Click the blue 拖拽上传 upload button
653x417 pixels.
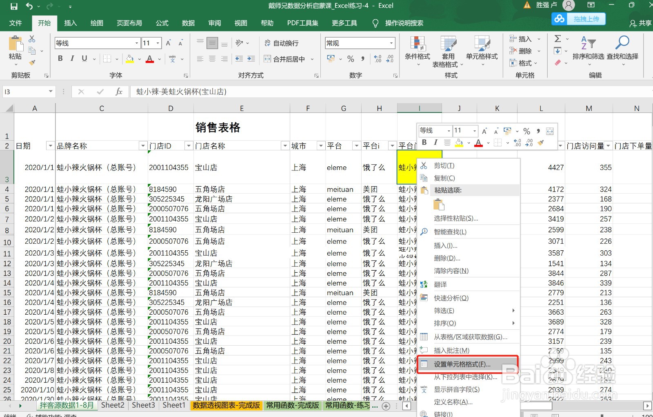point(579,19)
